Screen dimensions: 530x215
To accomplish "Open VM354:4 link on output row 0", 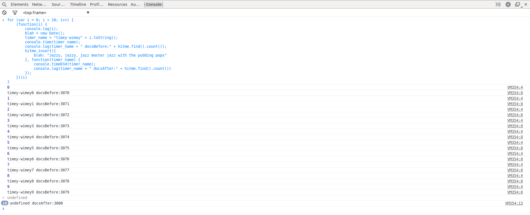I will [x=515, y=87].
